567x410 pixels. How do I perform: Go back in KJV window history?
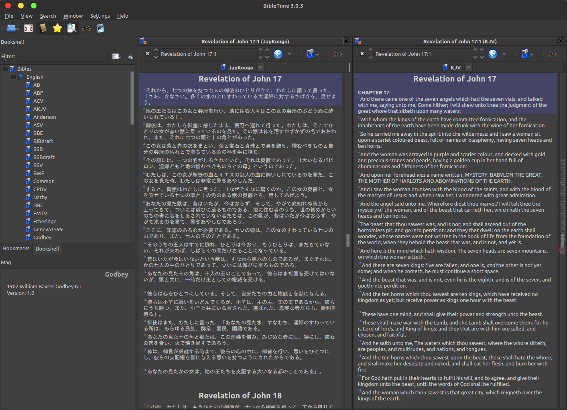coord(492,54)
